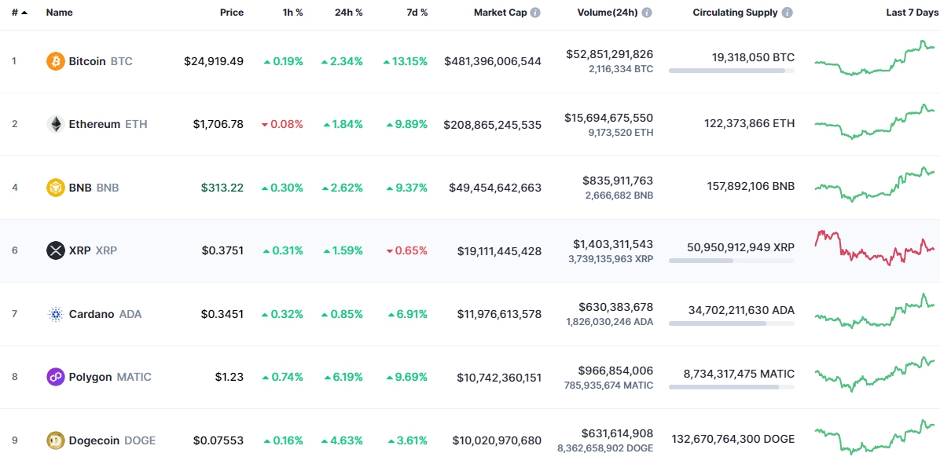Click Polygon price $1.23
Viewport: 940px width, 464px height.
click(229, 377)
